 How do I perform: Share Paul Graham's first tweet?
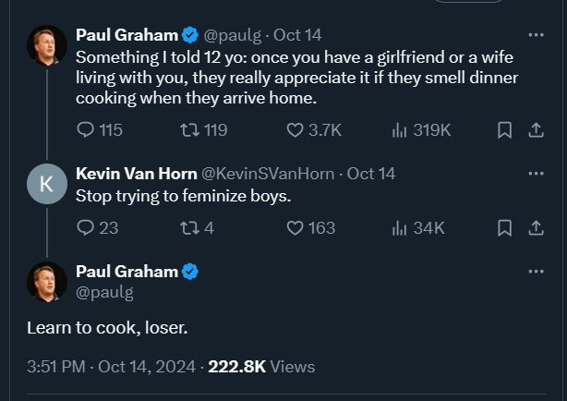pos(535,130)
